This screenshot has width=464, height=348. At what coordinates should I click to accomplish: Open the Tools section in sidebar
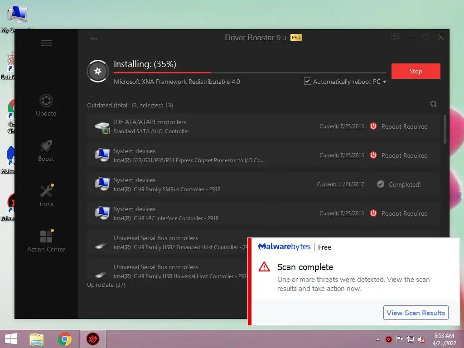[46, 196]
